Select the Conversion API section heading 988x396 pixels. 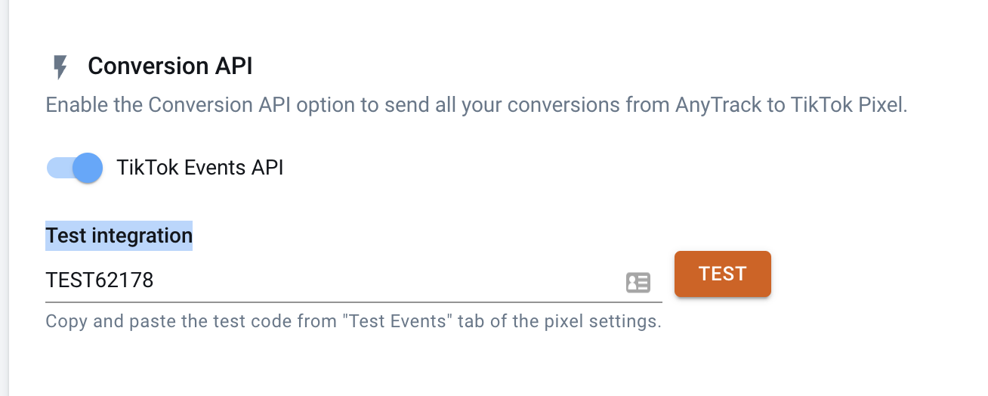point(170,66)
